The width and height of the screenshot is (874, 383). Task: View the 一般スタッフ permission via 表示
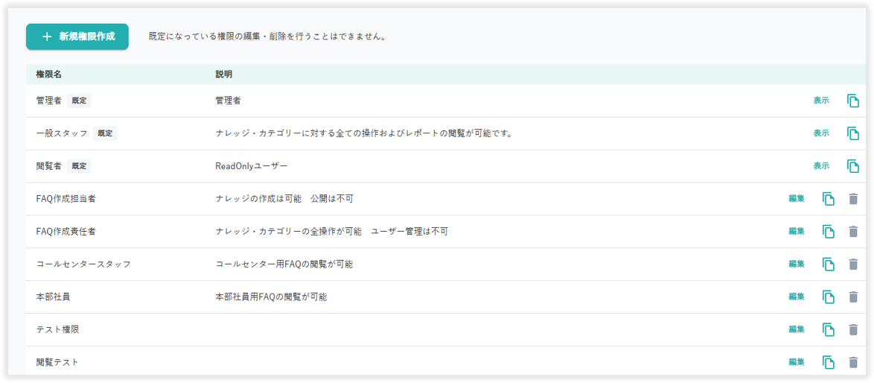[821, 133]
